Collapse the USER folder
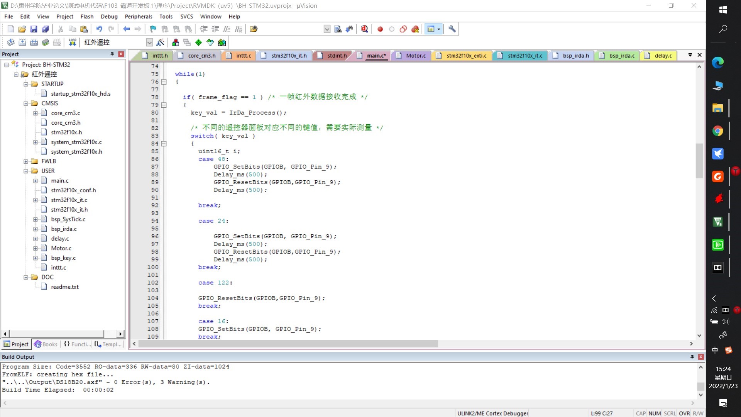 pos(25,171)
